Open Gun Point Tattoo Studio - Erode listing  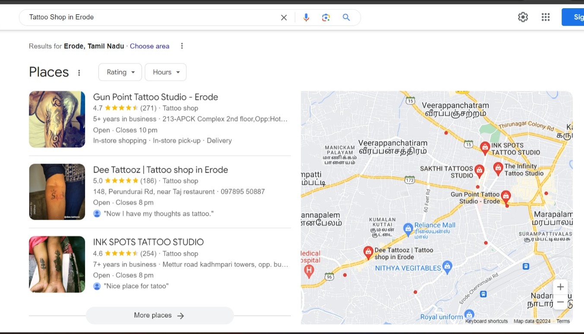click(x=155, y=97)
